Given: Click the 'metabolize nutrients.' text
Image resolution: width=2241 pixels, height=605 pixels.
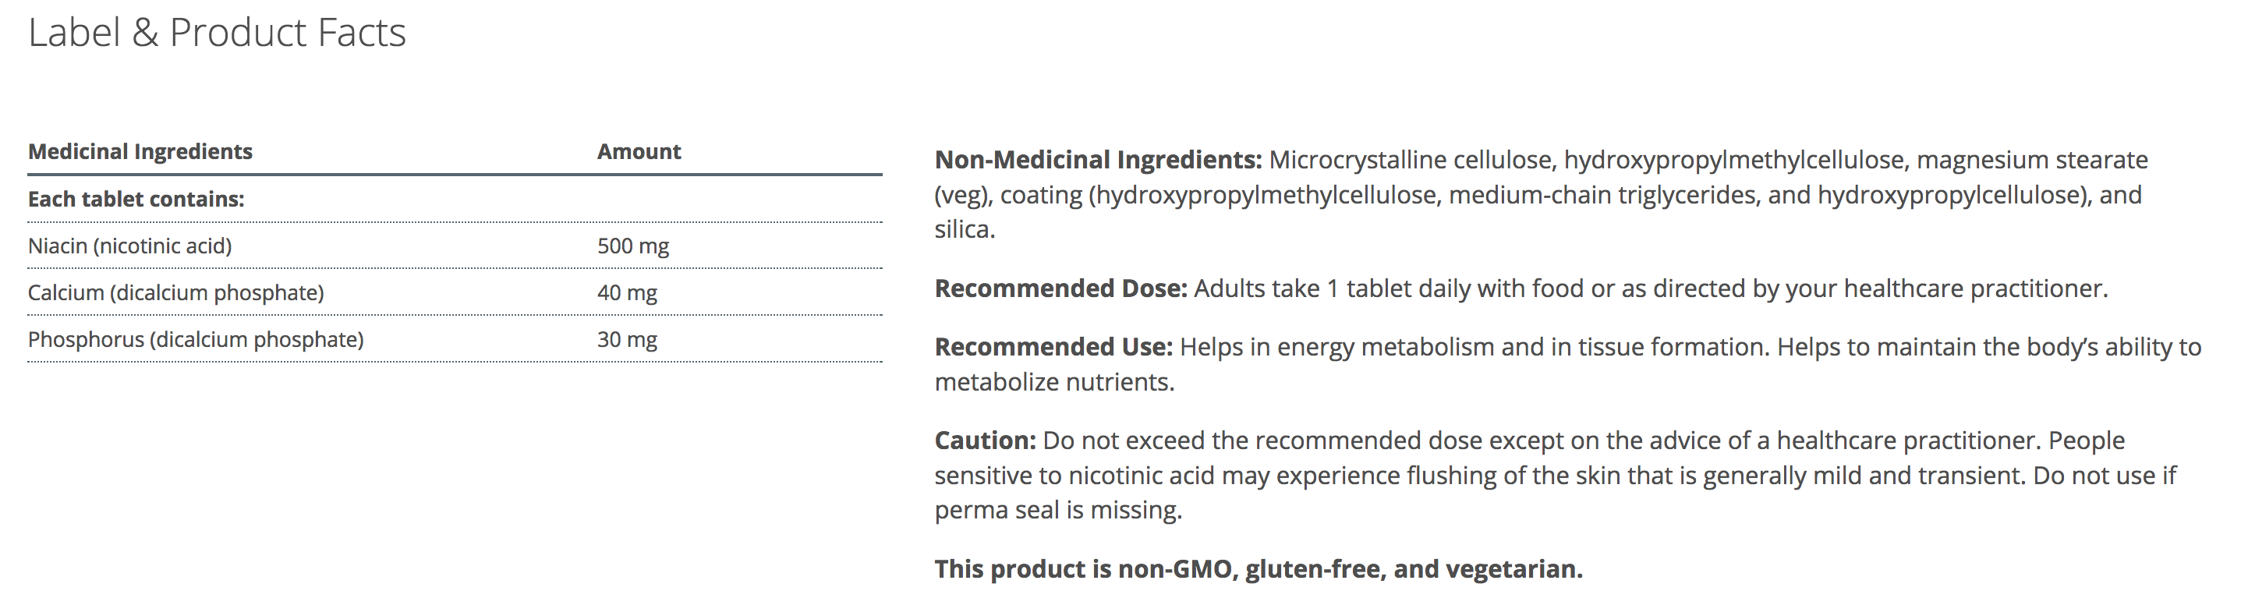Looking at the screenshot, I should click(1054, 383).
